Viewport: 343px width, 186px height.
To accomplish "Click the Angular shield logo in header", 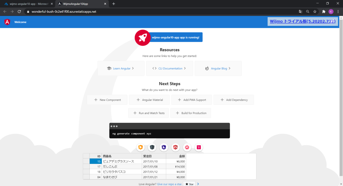I will 7,22.
